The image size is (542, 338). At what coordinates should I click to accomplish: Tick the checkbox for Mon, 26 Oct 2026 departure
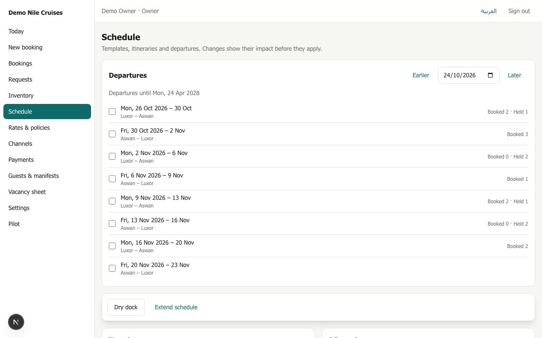point(112,112)
